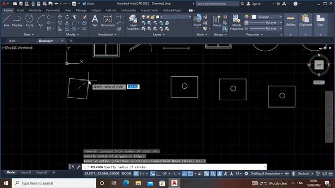Click the Stretch tool icon
The width and height of the screenshot is (335, 188).
click(x=60, y=29)
